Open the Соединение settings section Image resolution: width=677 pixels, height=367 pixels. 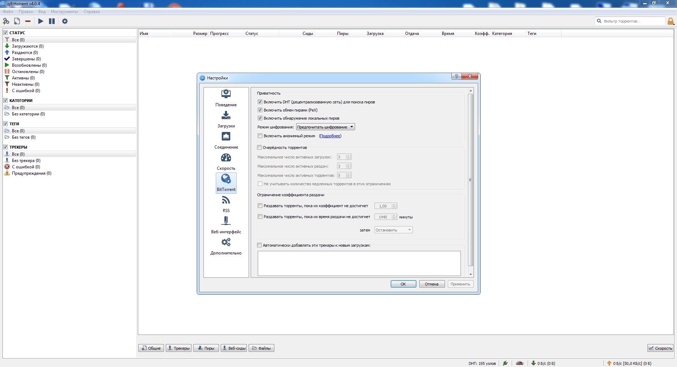(x=226, y=140)
